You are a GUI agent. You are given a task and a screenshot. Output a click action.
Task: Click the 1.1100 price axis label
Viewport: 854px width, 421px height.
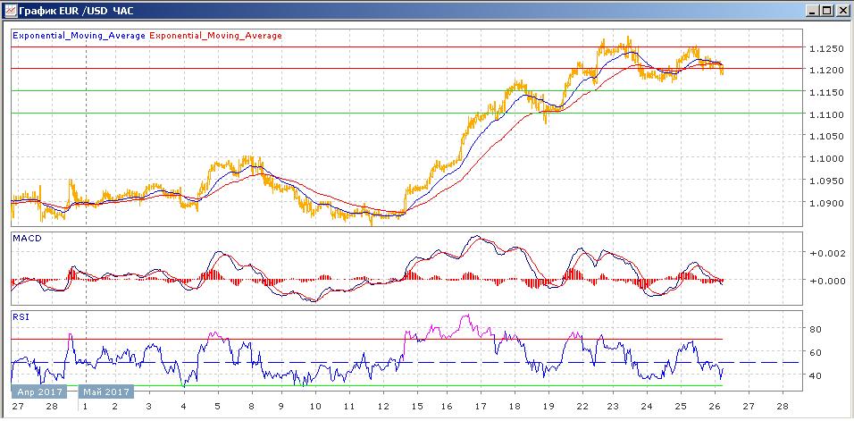(x=827, y=115)
